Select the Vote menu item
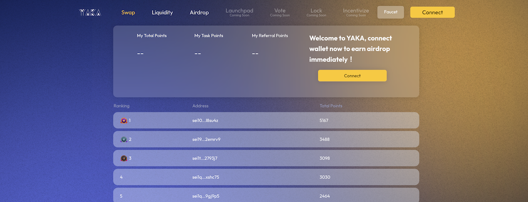Image resolution: width=528 pixels, height=202 pixels. 280,13
